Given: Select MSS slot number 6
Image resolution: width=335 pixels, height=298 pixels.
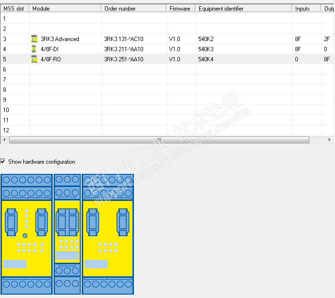Looking at the screenshot, I should 4,70.
